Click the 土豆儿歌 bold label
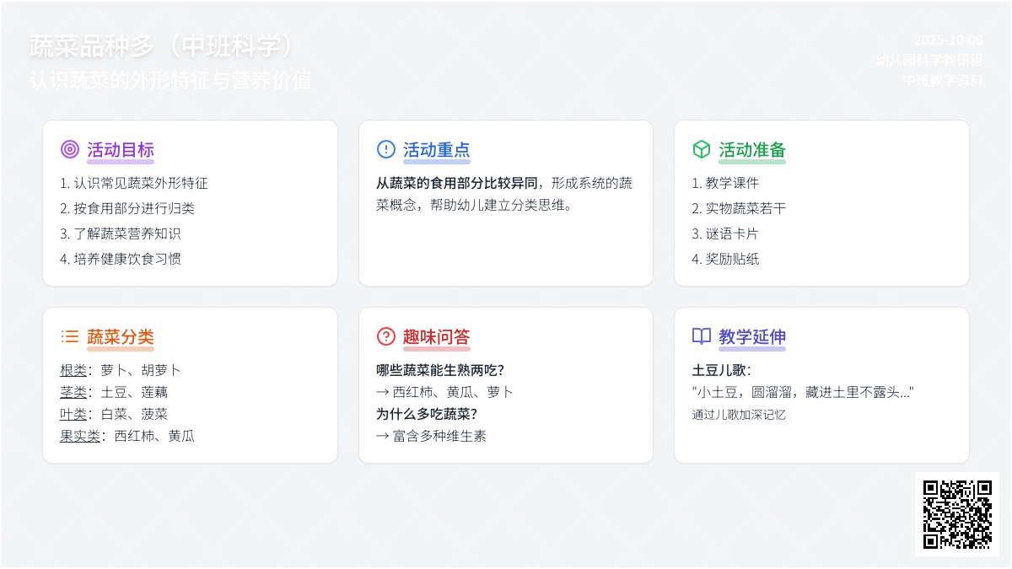This screenshot has height=569, width=1012. [720, 370]
